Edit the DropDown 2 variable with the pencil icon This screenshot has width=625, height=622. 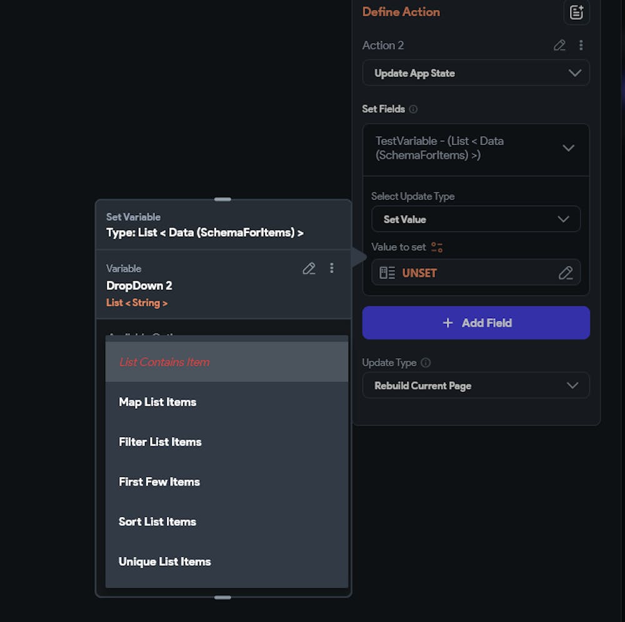pos(309,268)
